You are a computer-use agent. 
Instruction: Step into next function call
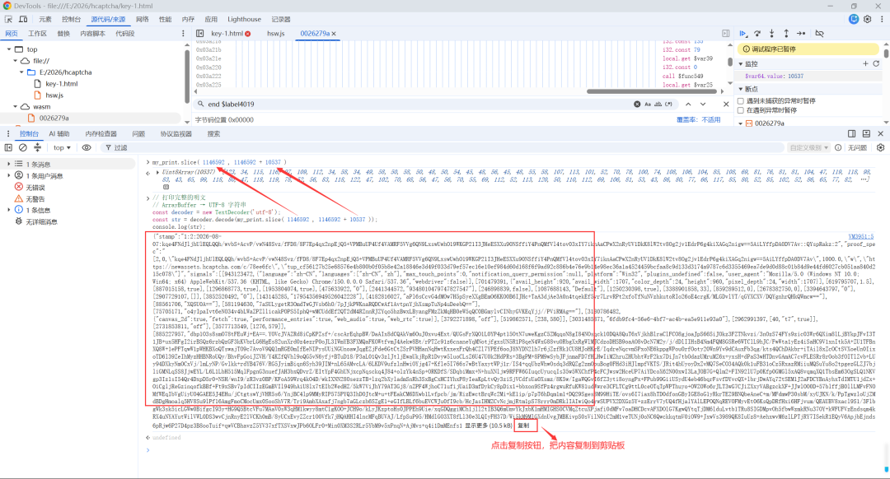click(x=771, y=34)
